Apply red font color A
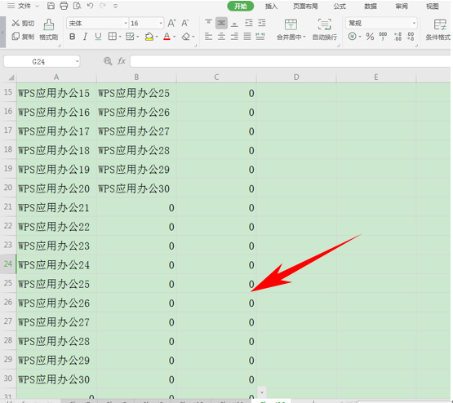This screenshot has height=403, width=453. coord(167,37)
